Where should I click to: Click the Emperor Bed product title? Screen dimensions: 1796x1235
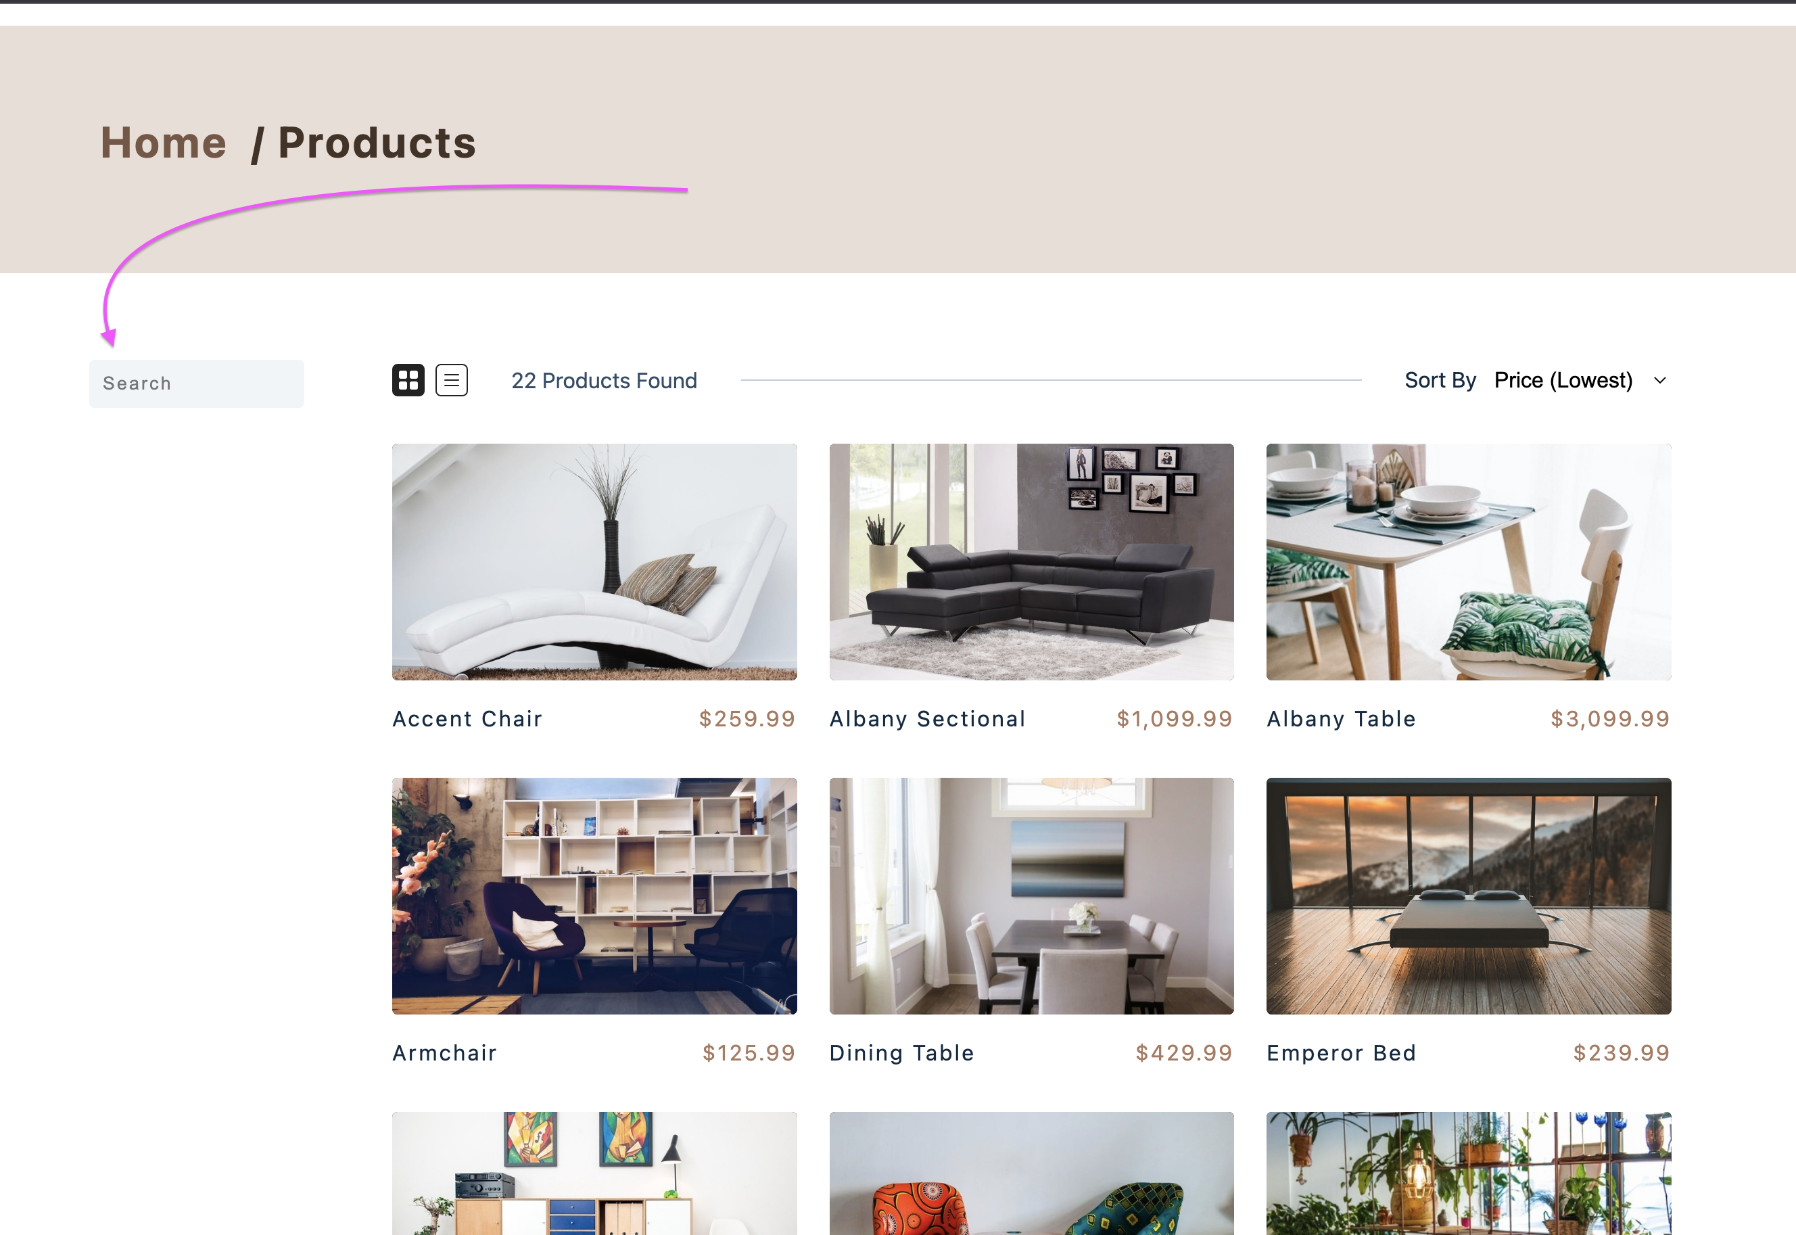(x=1341, y=1053)
